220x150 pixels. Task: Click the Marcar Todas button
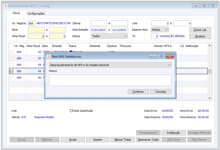pyautogui.click(x=123, y=139)
